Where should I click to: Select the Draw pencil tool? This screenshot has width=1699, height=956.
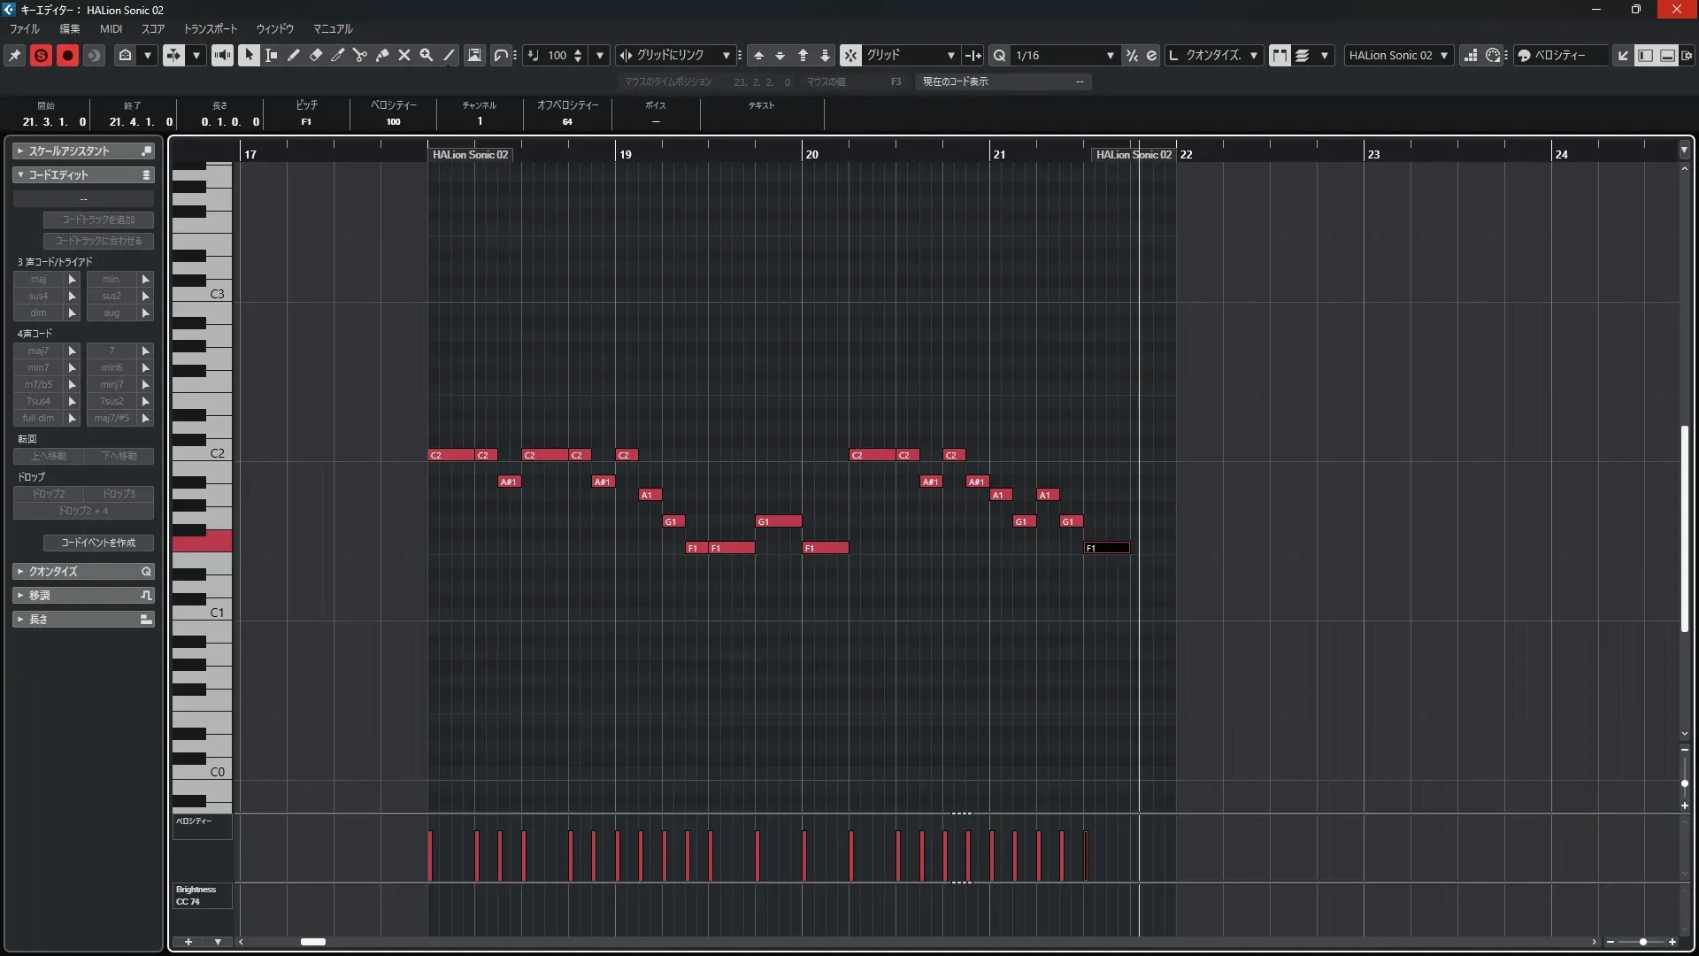(294, 55)
